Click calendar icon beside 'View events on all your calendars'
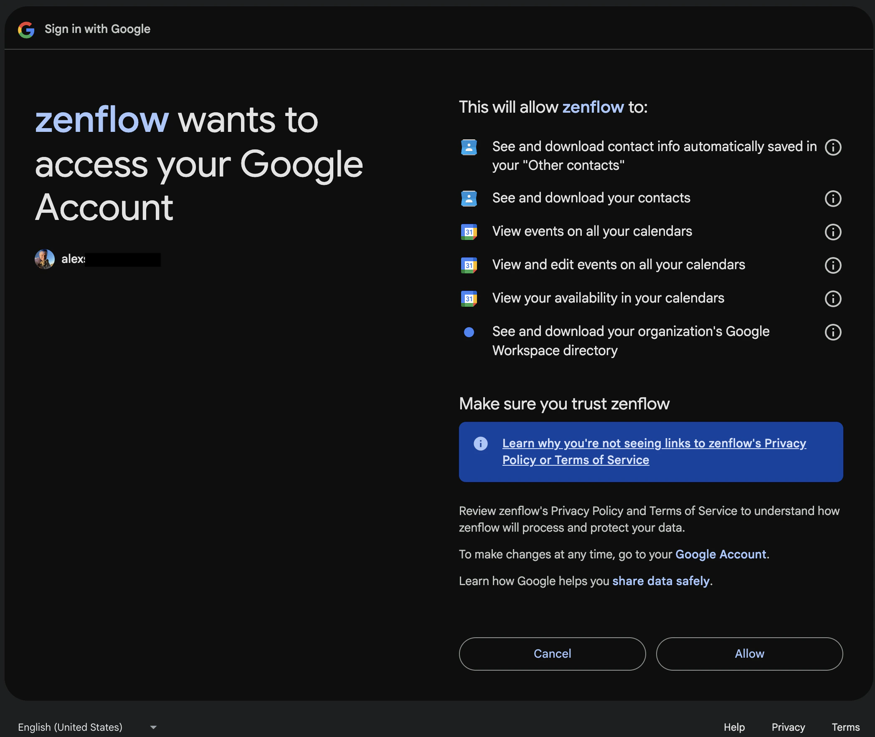Viewport: 875px width, 737px height. [x=469, y=232]
